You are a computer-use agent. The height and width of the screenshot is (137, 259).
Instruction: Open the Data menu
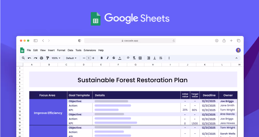point(70,50)
